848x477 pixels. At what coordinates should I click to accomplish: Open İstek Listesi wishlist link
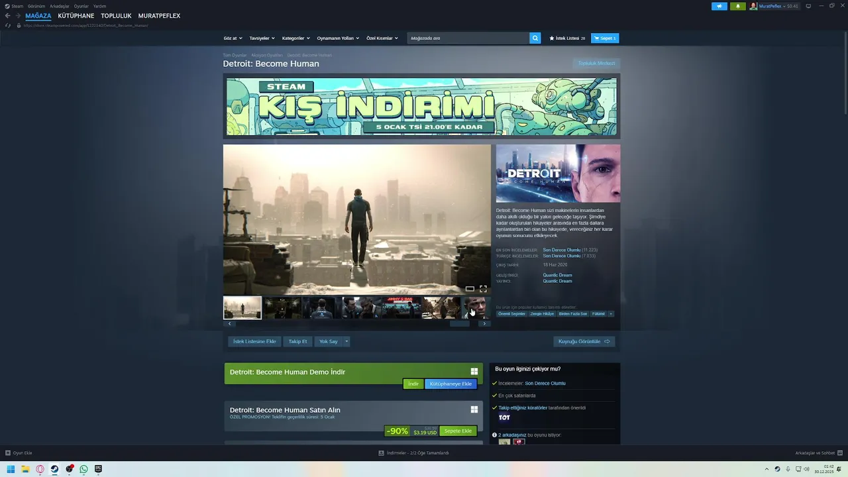point(567,38)
